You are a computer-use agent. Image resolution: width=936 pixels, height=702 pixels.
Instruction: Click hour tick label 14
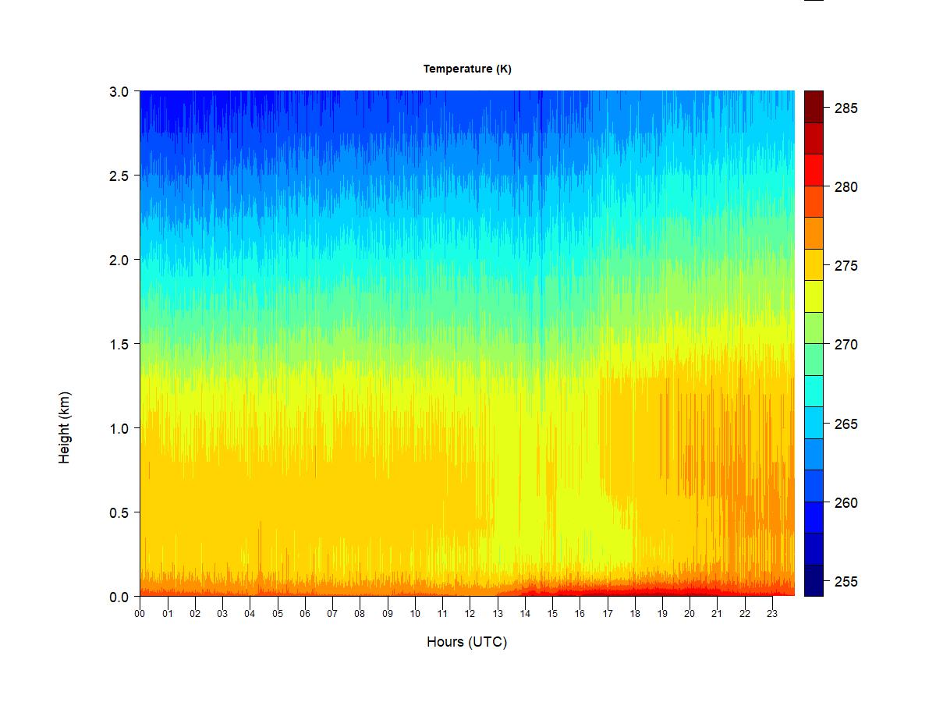[x=525, y=613]
